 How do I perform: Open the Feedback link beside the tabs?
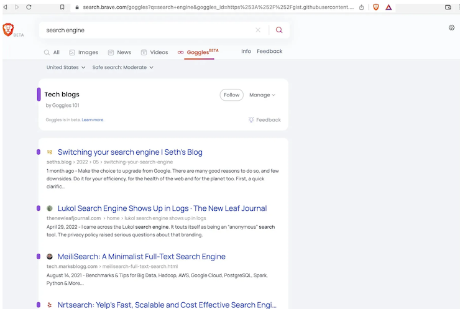(270, 52)
